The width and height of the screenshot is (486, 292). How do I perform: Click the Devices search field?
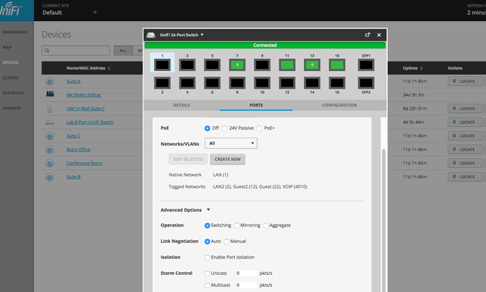click(76, 50)
